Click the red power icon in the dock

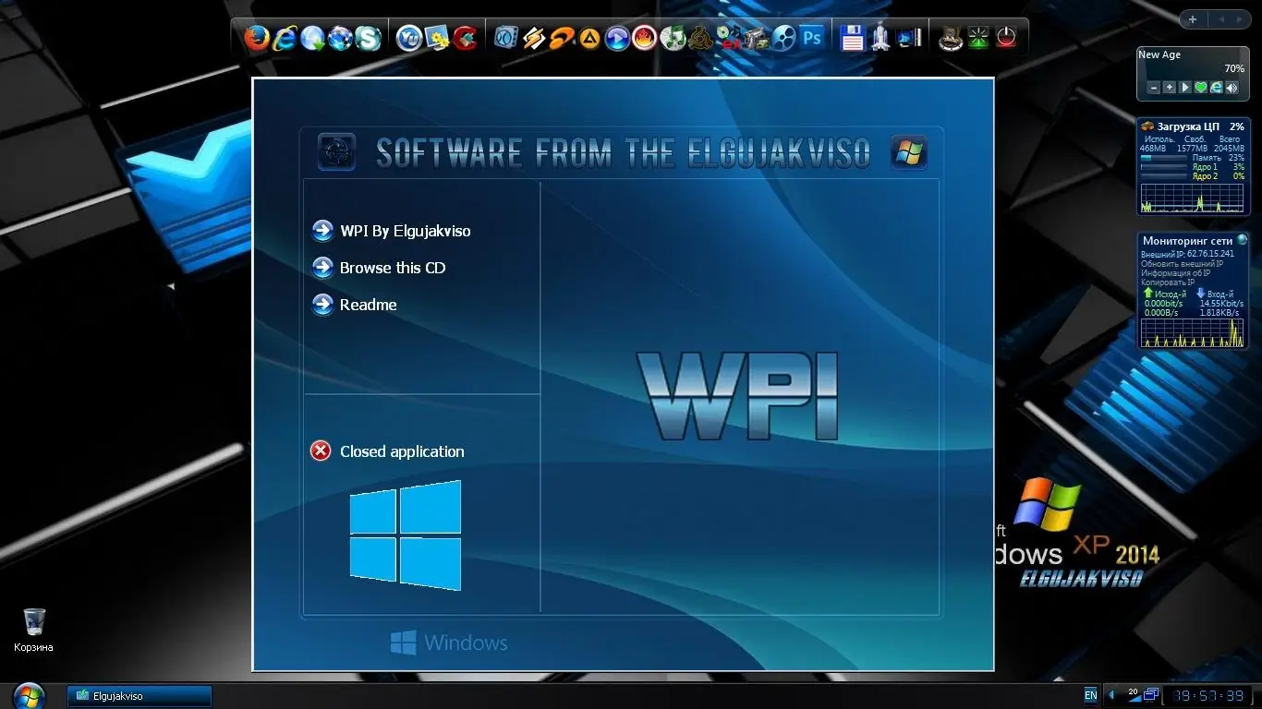1006,38
